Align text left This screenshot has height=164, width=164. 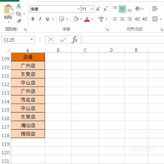[115, 19]
